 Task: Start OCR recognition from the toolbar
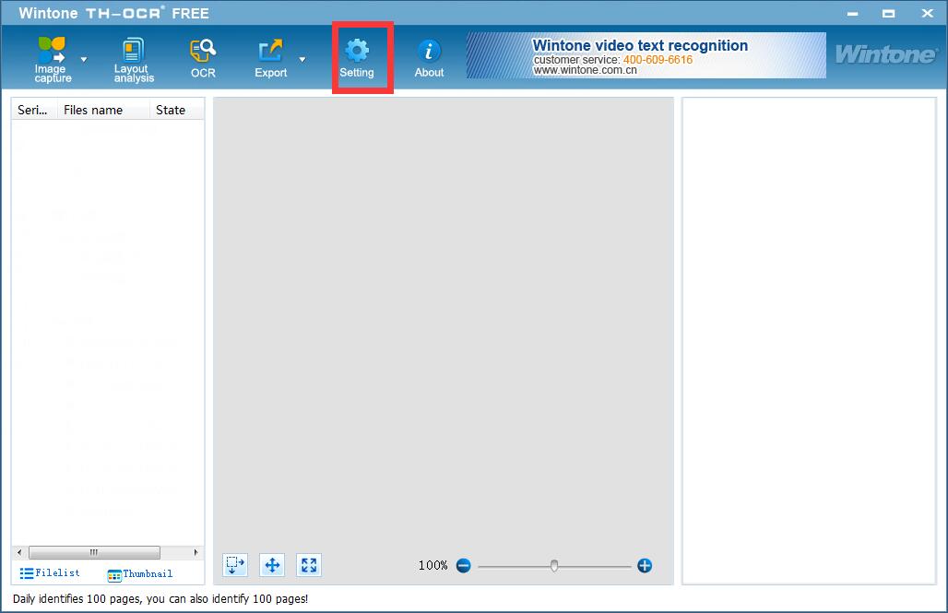203,58
